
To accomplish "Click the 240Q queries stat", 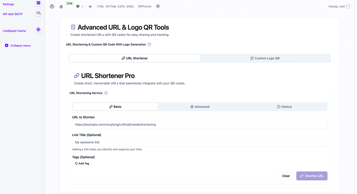I will (x=130, y=7).
